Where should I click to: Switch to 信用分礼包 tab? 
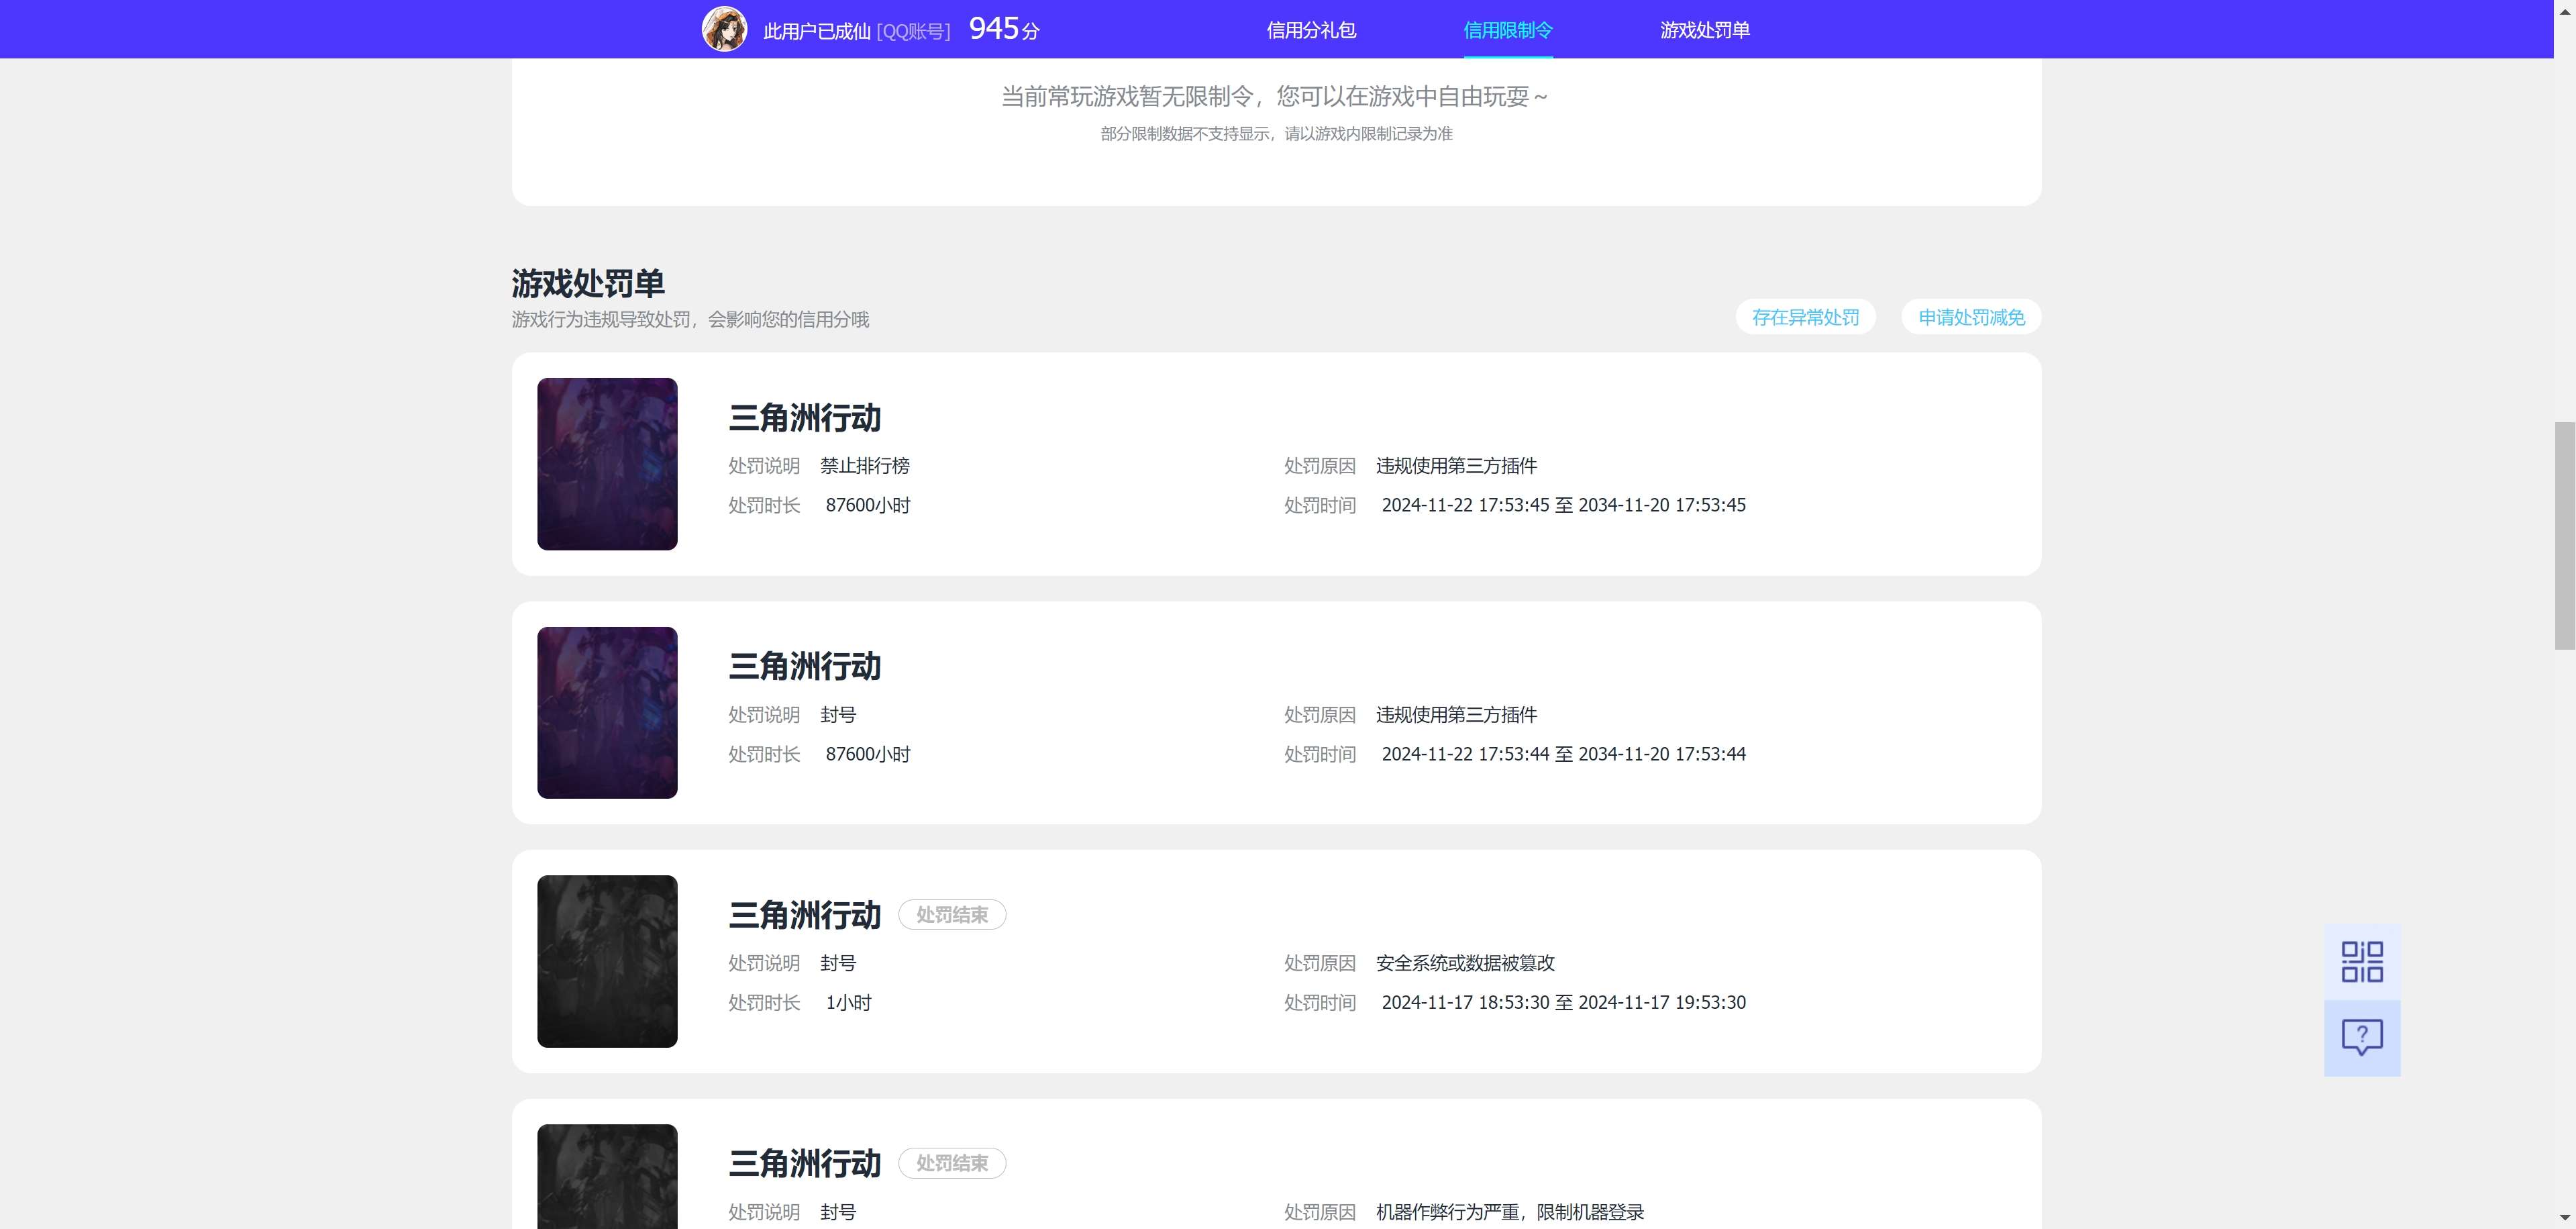[x=1311, y=30]
